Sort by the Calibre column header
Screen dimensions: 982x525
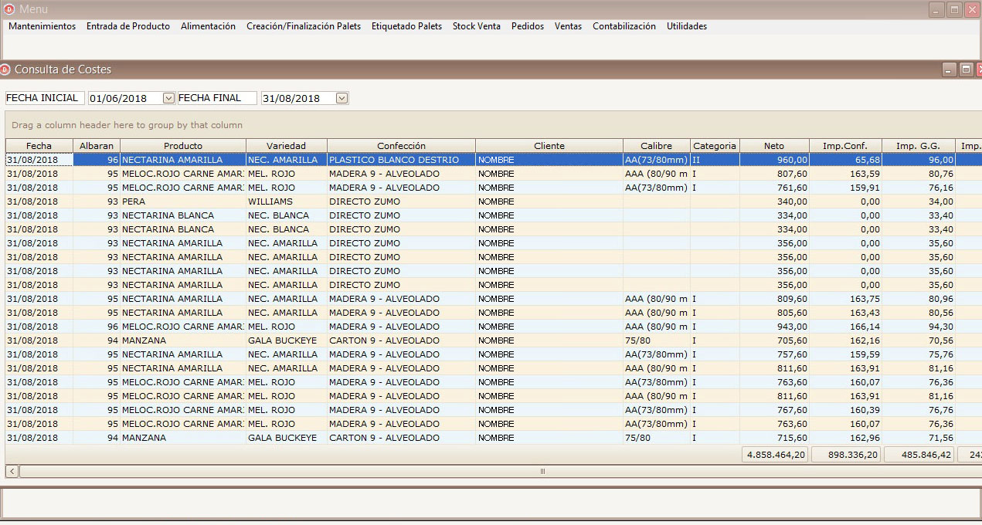click(657, 146)
